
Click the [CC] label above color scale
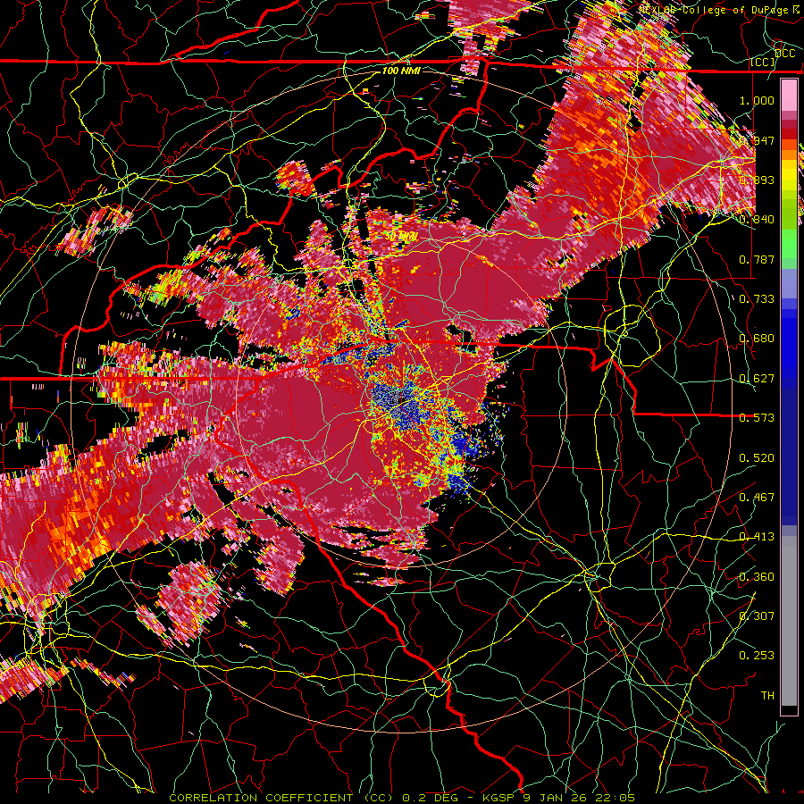pos(763,63)
